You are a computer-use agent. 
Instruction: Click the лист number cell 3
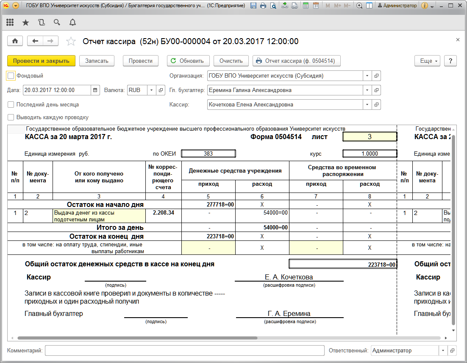coord(370,137)
